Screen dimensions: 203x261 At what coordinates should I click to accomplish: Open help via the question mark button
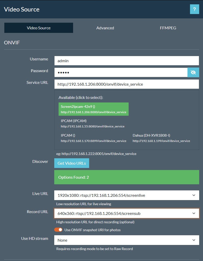pyautogui.click(x=194, y=9)
